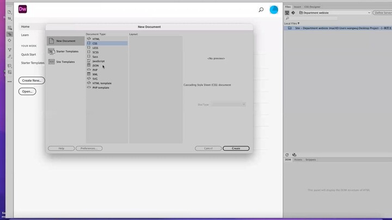Switch to the Insert panel tab
The height and width of the screenshot is (220, 392).
tap(297, 7)
